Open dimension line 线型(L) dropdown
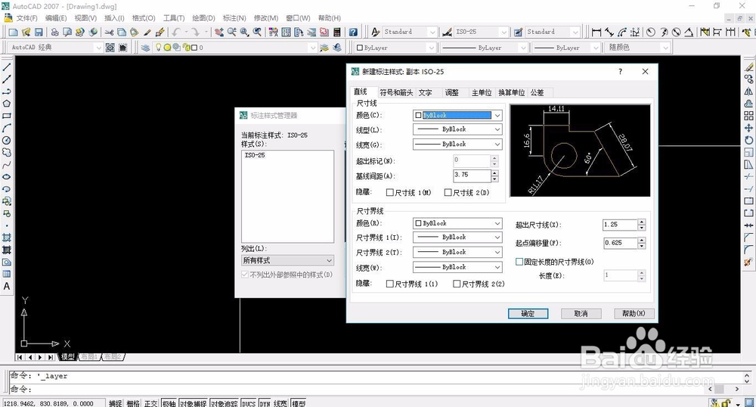The height and width of the screenshot is (407, 756). click(x=457, y=129)
